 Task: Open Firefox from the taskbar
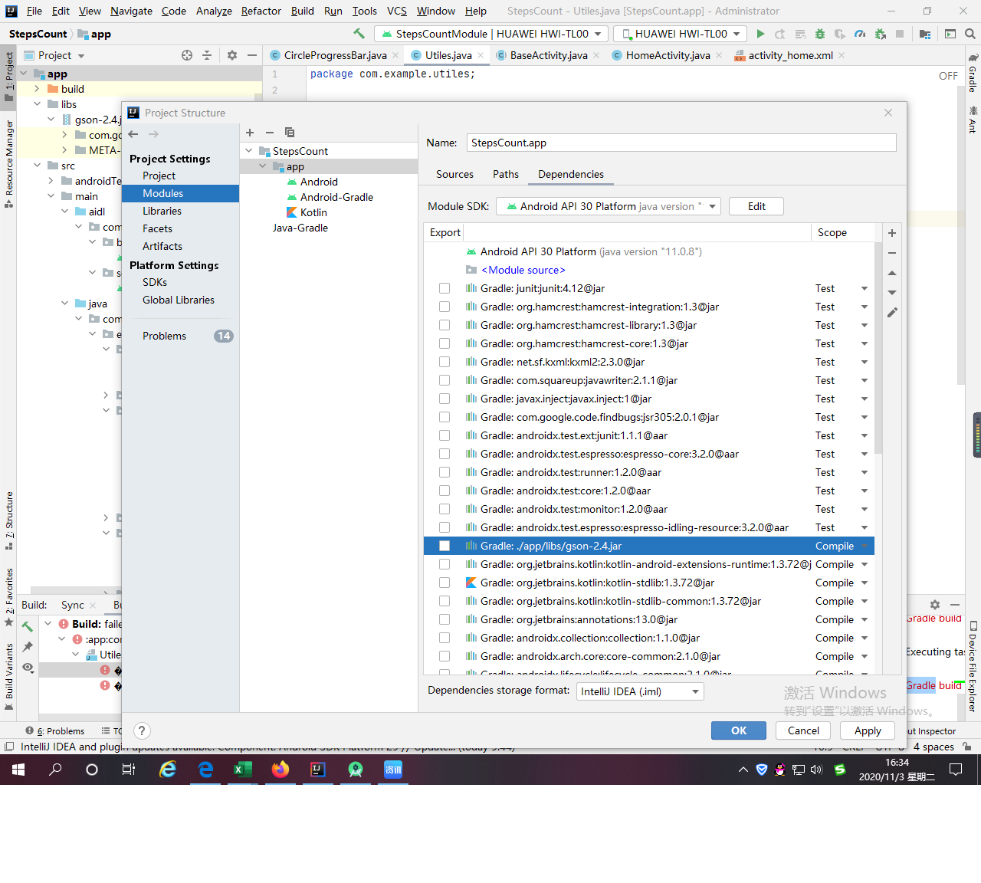281,770
